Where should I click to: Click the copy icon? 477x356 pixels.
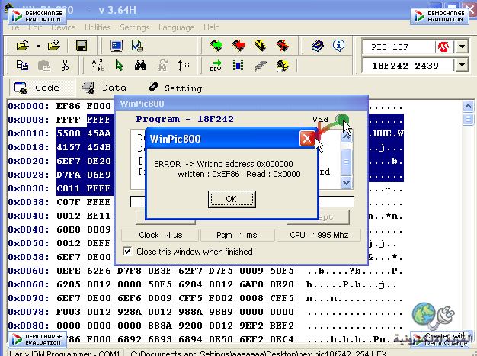tap(22, 66)
